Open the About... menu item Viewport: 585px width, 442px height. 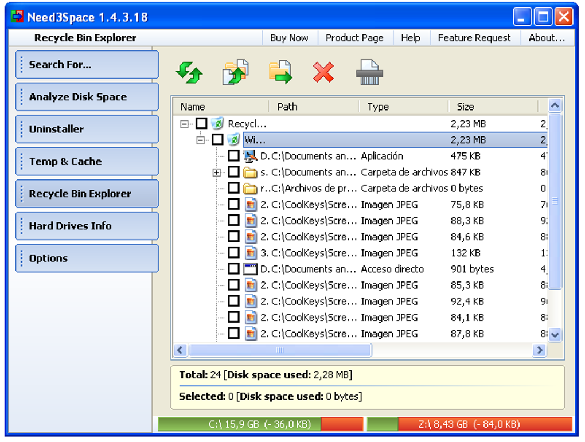[547, 38]
